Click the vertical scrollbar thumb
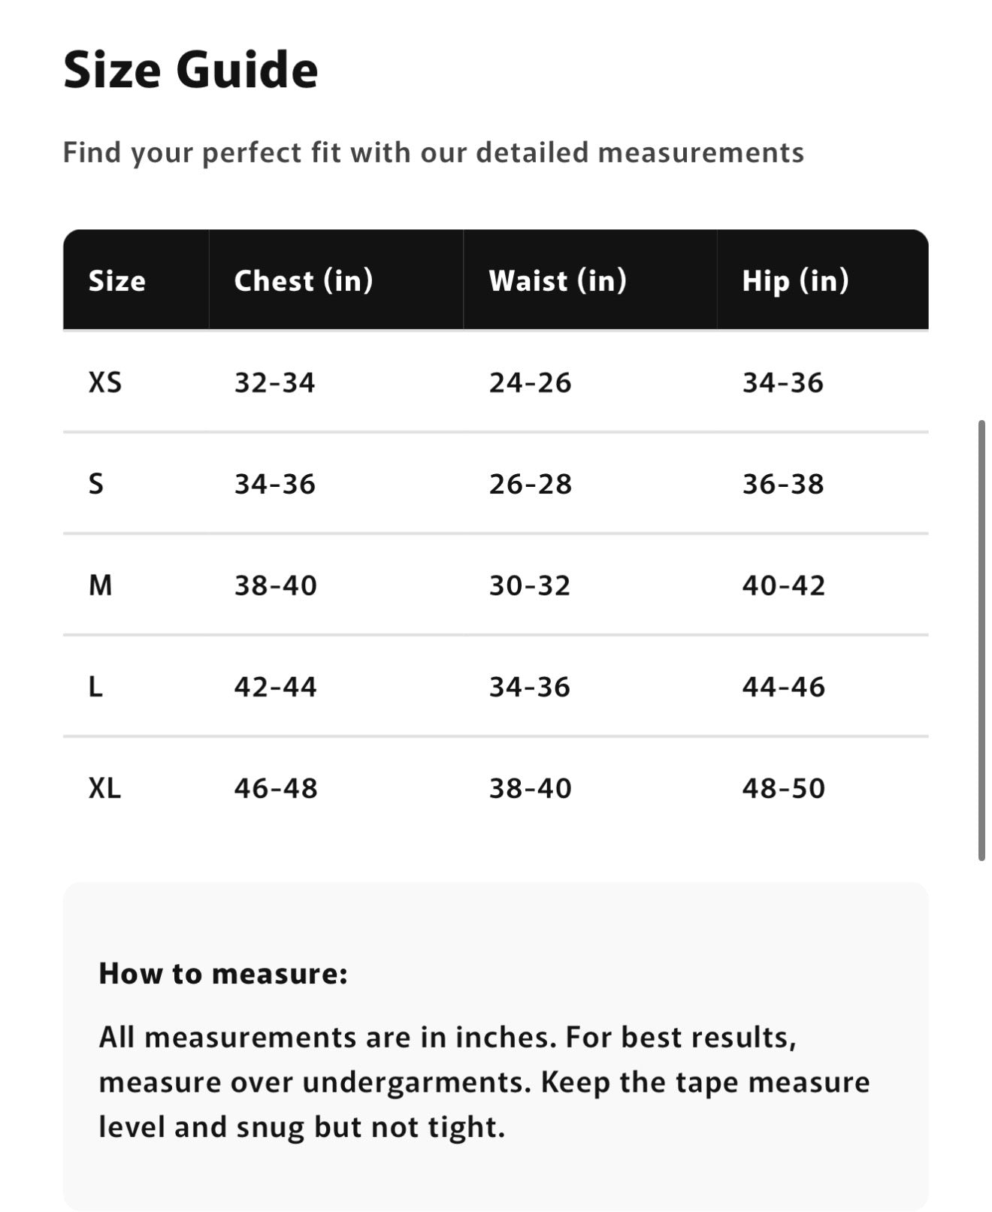The image size is (992, 1212). (x=981, y=640)
